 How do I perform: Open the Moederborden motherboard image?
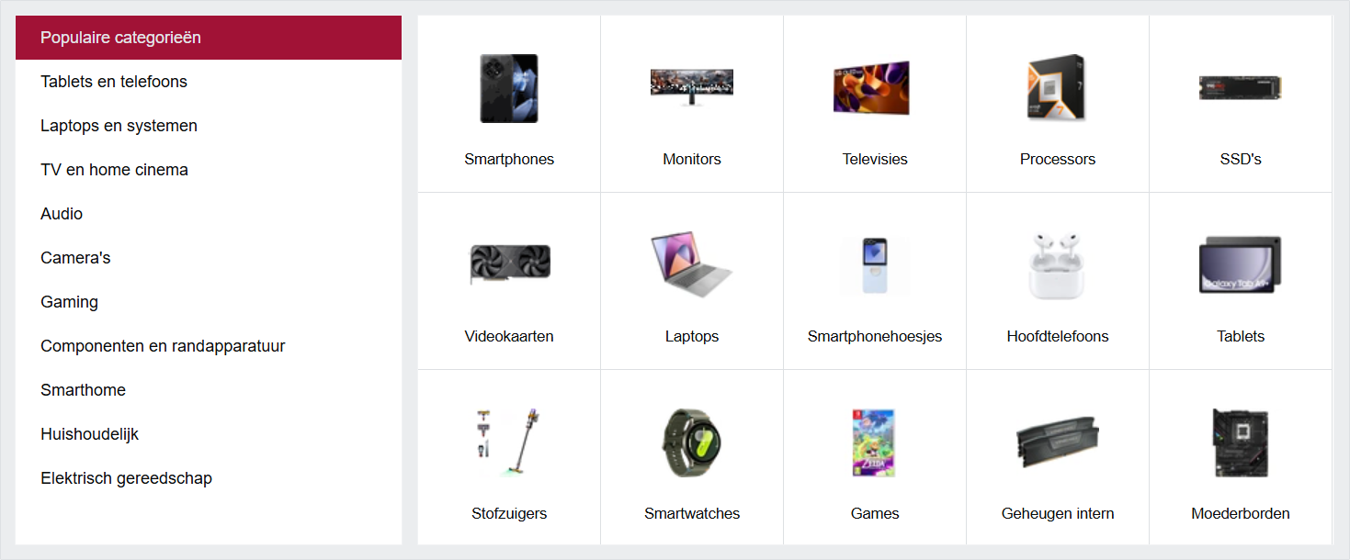click(1241, 442)
